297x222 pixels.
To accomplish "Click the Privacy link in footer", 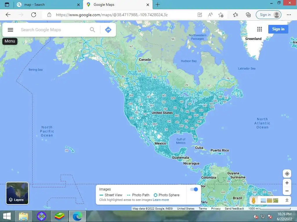I will (216, 209).
